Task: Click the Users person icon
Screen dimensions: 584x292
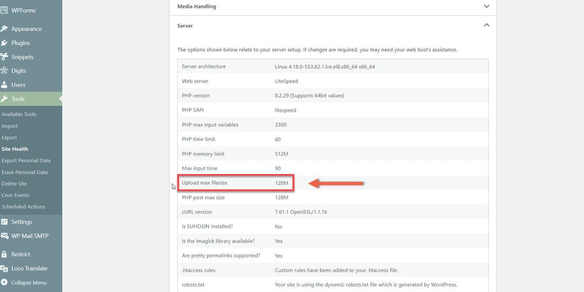Action: [x=4, y=85]
